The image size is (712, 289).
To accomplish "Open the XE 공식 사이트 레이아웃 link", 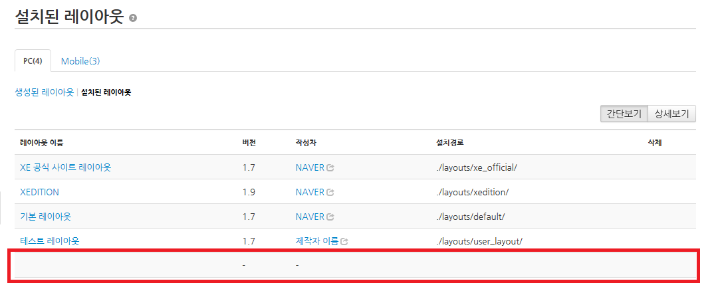I will tap(66, 167).
